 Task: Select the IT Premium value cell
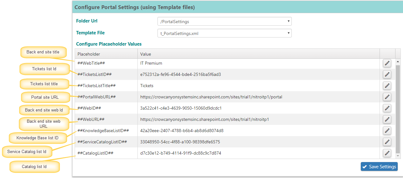pos(259,63)
